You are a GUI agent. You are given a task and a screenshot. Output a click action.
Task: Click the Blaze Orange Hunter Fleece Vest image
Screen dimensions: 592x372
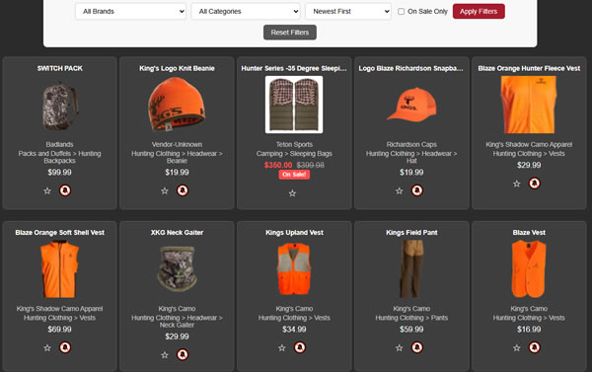(x=529, y=105)
